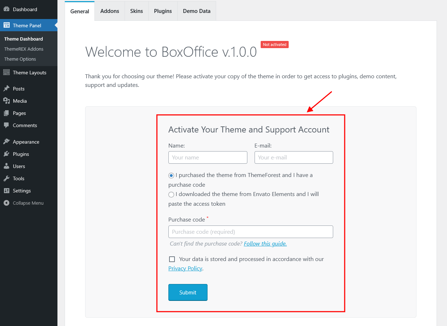Click the Appearance paintbrush icon
The image size is (447, 326).
click(6, 142)
